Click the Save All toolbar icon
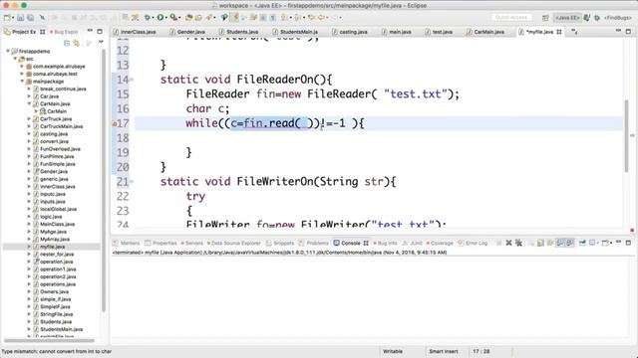This screenshot has height=358, width=638. coord(31,18)
